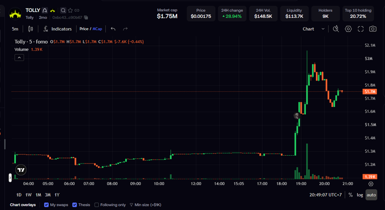Screen dimensions: 385x210
Task: Open chart settings hexagon icon
Action: click(x=348, y=29)
